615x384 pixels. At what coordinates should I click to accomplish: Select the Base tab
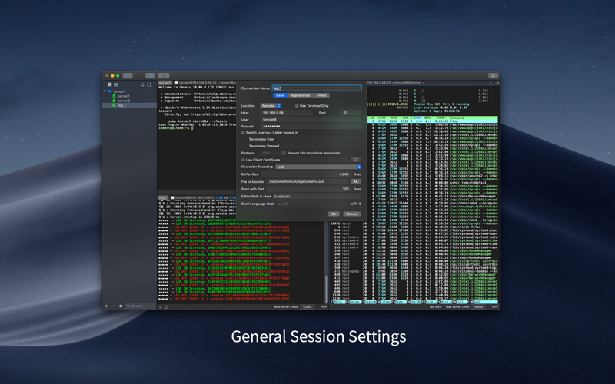tap(280, 95)
